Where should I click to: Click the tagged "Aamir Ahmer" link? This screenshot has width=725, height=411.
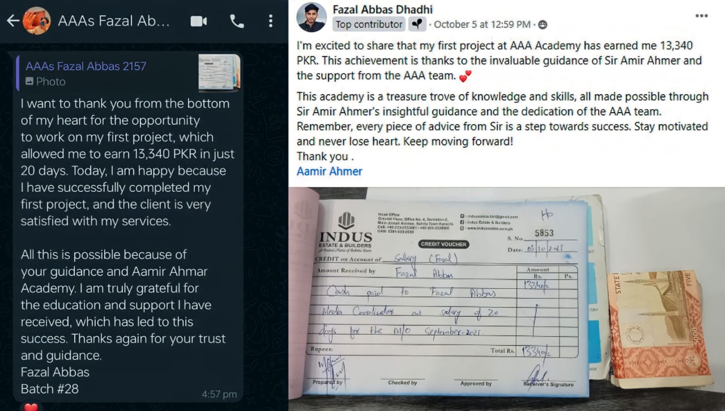tap(329, 171)
